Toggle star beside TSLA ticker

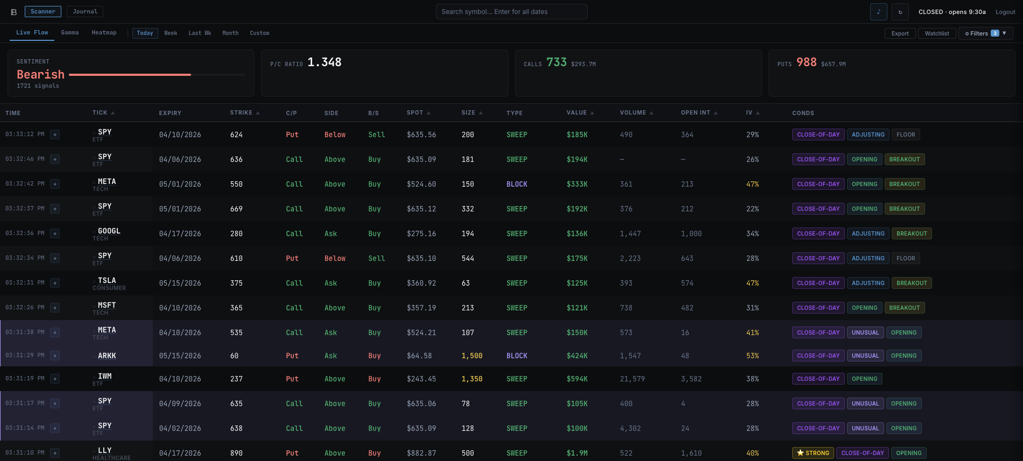click(x=94, y=281)
